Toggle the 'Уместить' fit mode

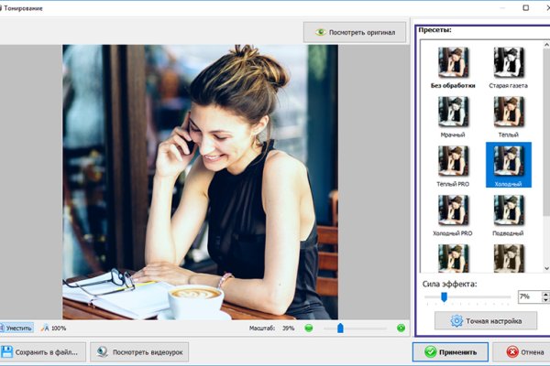click(x=17, y=328)
